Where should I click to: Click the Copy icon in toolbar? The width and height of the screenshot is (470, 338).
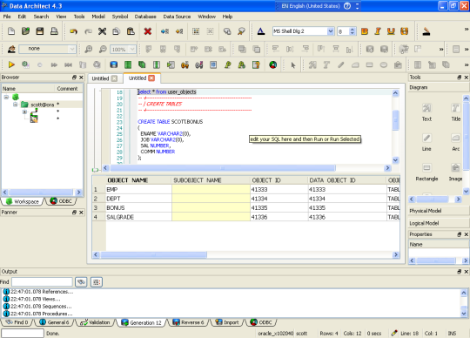click(x=117, y=31)
